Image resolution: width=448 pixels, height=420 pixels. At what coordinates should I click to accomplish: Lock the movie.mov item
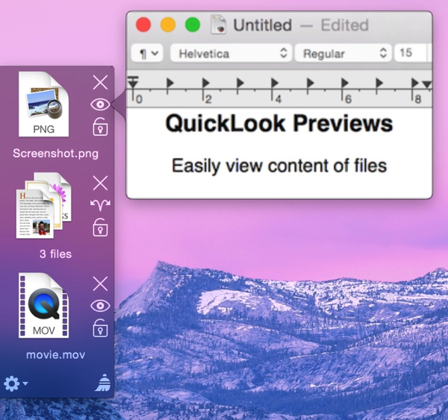100,327
